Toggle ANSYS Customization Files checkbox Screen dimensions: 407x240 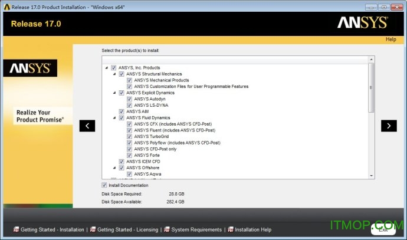(129, 87)
